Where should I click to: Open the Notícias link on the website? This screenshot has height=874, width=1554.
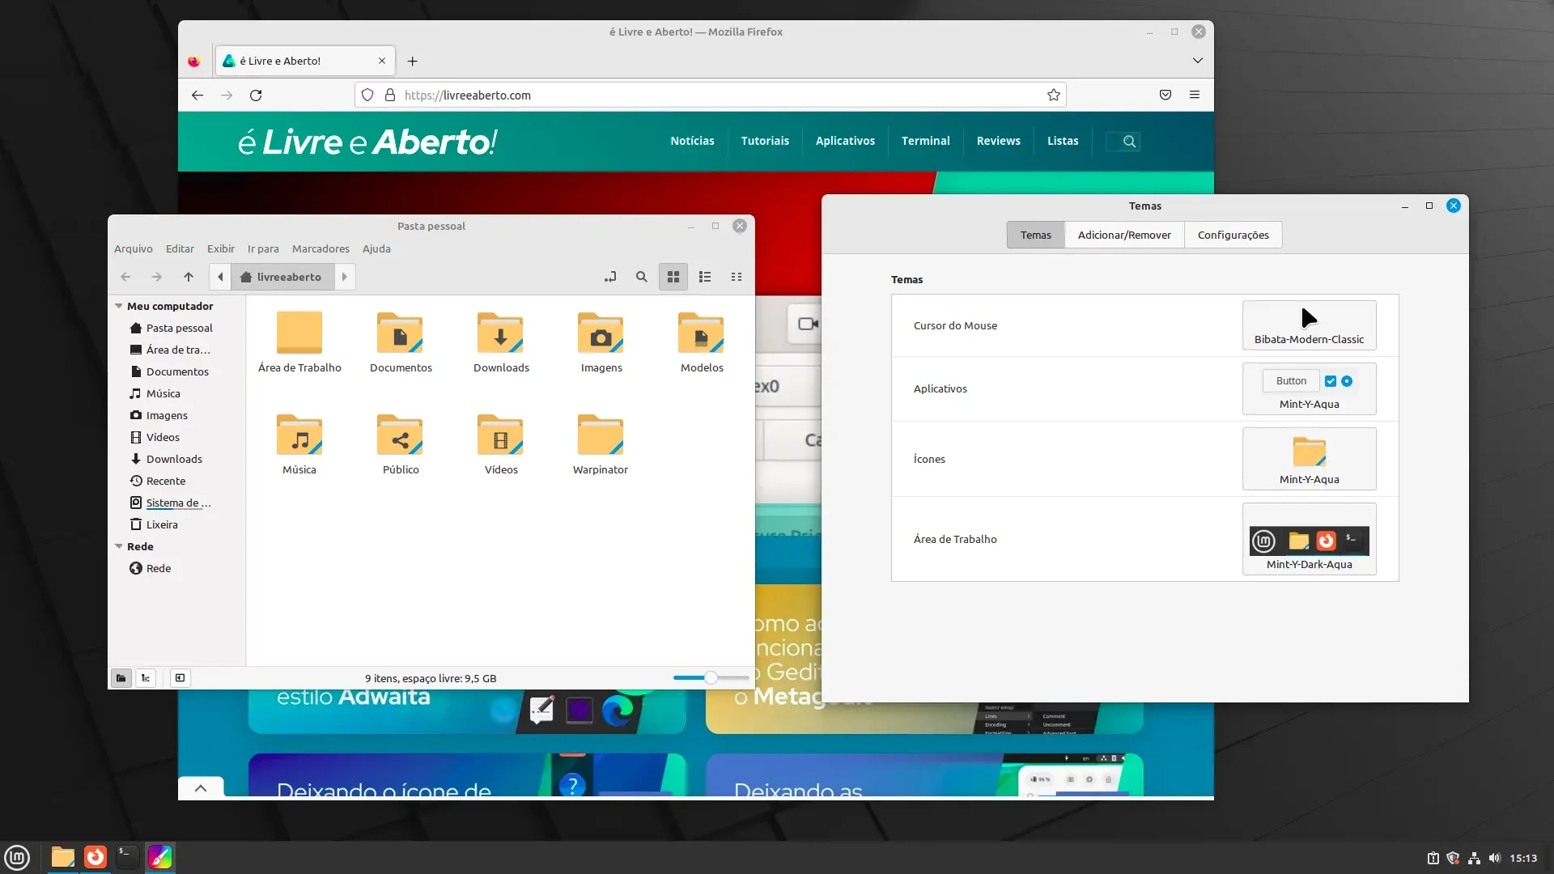point(692,142)
